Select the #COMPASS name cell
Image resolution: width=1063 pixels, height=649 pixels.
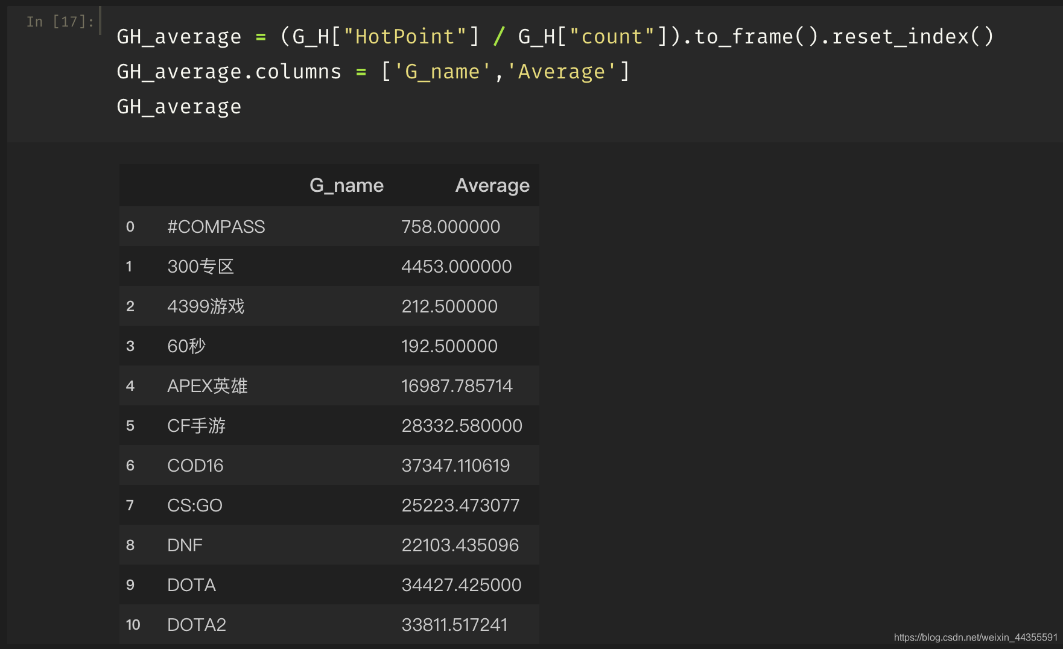point(216,227)
